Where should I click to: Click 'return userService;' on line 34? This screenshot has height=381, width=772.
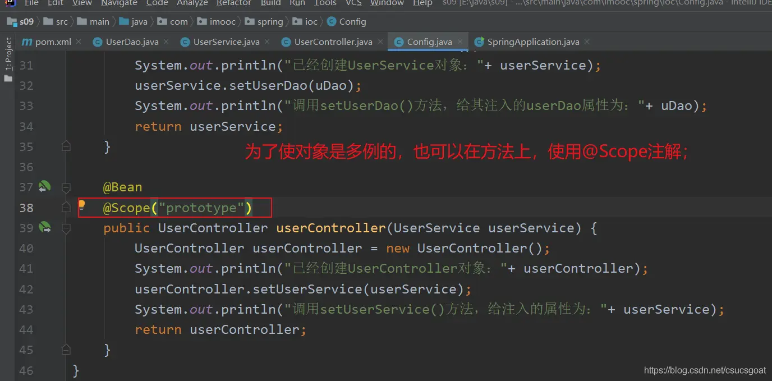pyautogui.click(x=209, y=126)
